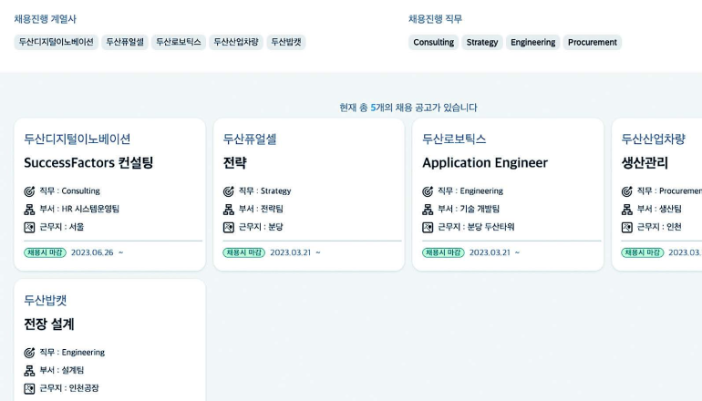This screenshot has width=702, height=401.
Task: Filter jobs by Engineering chip
Action: coord(532,42)
